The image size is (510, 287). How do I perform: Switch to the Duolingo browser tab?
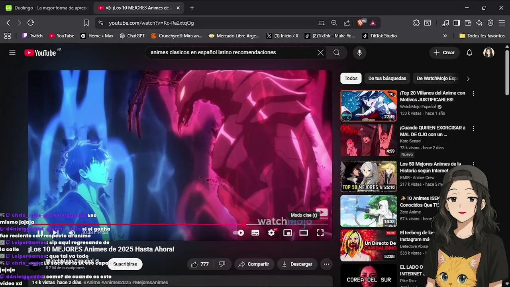47,8
